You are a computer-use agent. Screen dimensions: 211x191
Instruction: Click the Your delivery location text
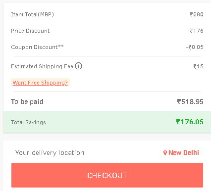(50, 153)
